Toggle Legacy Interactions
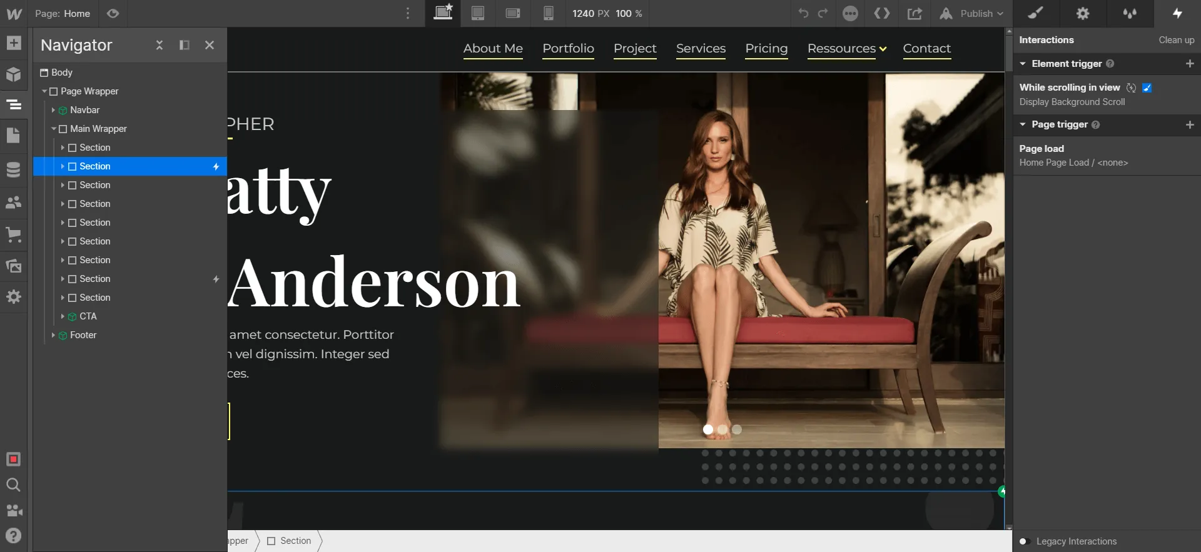 pyautogui.click(x=1024, y=541)
